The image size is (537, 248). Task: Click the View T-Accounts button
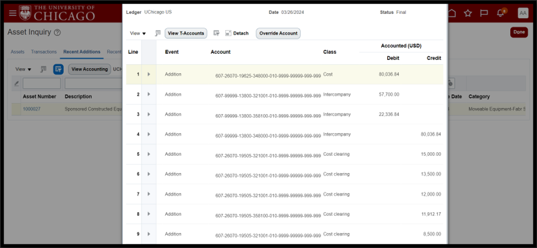186,33
